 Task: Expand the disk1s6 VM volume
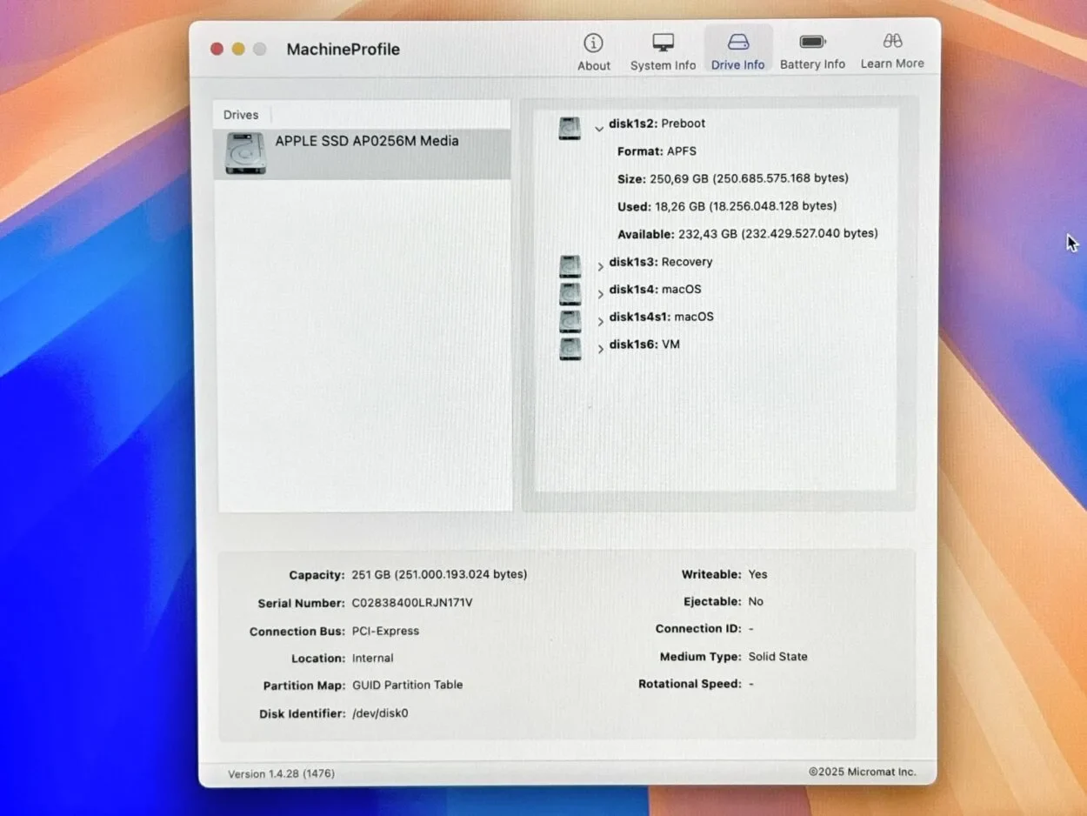pyautogui.click(x=600, y=349)
